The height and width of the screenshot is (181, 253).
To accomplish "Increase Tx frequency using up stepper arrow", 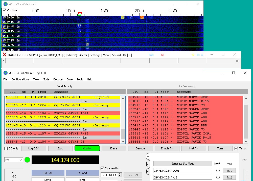I will 120,174.
